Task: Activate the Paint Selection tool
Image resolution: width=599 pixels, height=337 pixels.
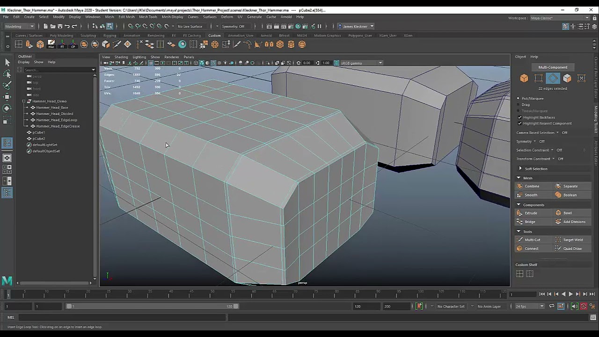Action: pyautogui.click(x=7, y=85)
